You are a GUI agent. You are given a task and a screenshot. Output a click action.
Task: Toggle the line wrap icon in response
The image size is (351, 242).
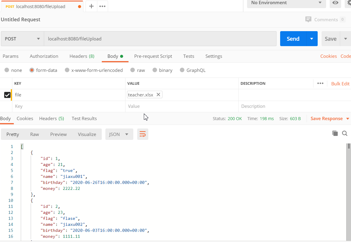tap(143, 134)
